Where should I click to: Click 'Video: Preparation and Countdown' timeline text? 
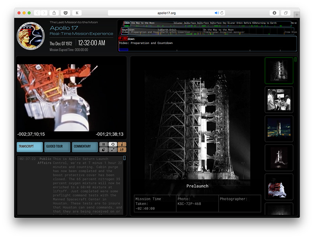(x=146, y=43)
